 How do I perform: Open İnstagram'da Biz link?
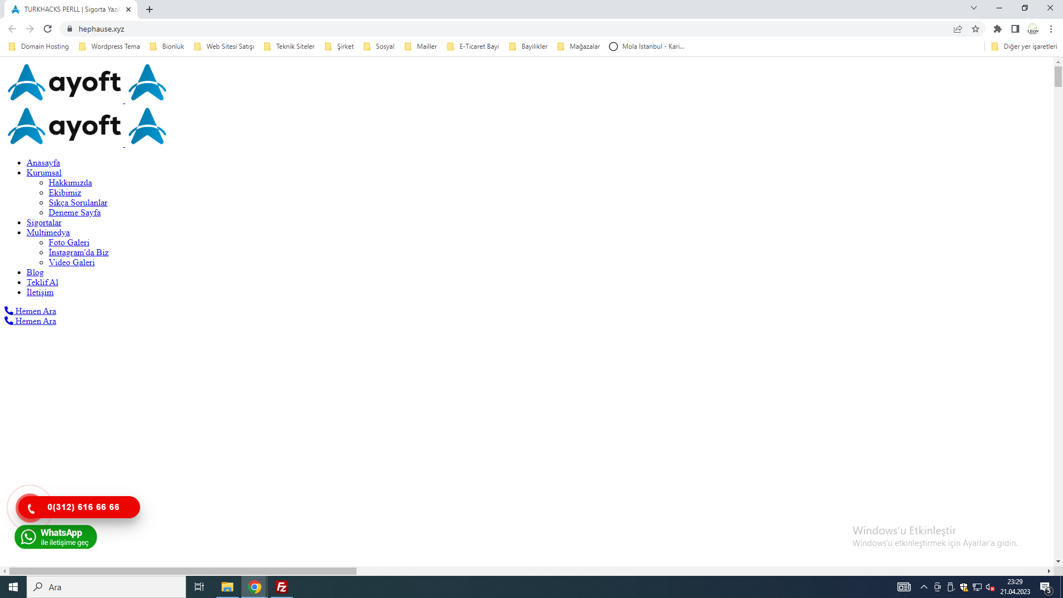79,252
